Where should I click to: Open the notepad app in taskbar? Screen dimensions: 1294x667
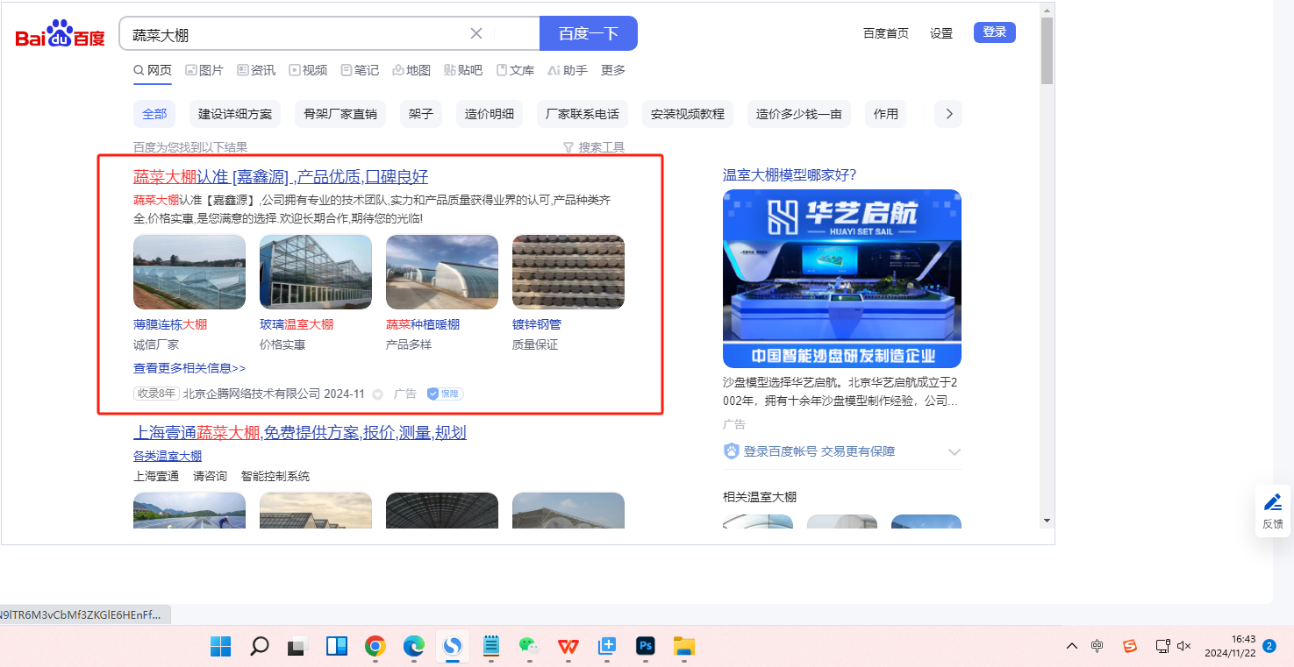point(491,647)
